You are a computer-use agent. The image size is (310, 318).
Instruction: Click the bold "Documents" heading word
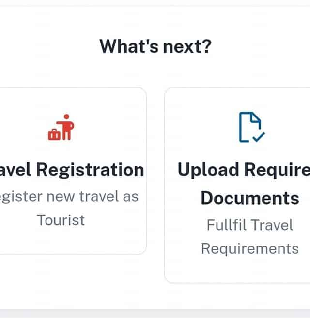[x=250, y=198]
